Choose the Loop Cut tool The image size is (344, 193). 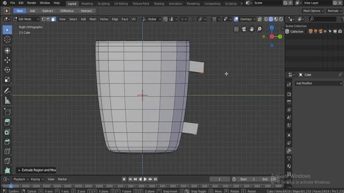click(7, 151)
